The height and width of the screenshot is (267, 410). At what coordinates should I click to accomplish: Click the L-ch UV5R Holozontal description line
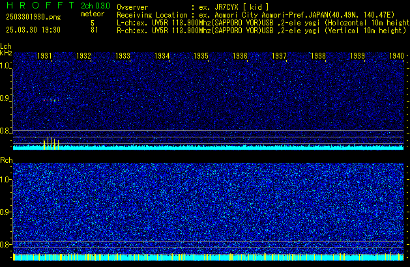[263, 23]
